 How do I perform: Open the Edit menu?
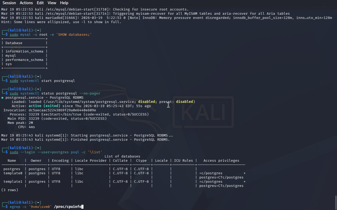click(x=40, y=3)
